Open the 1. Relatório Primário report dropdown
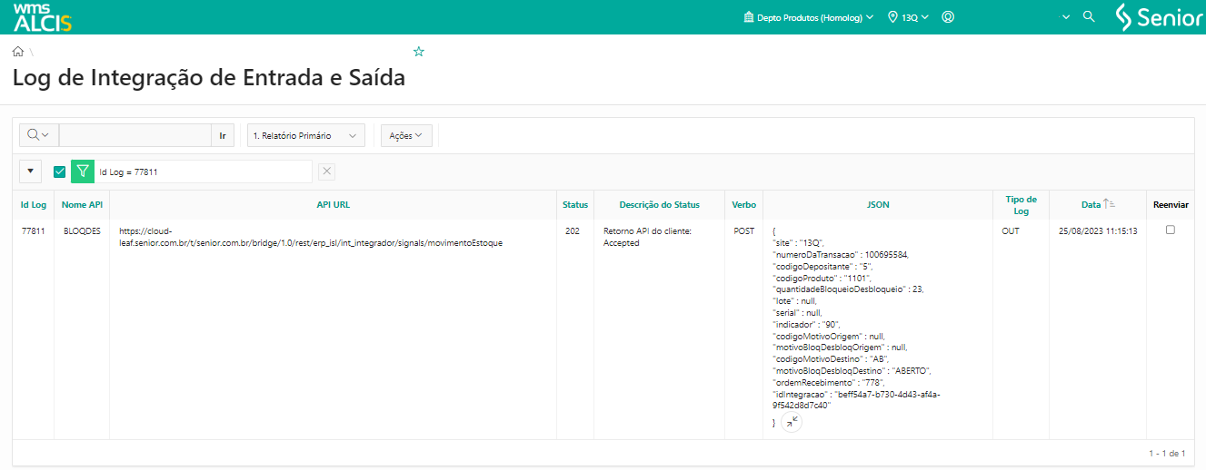1206x470 pixels. pyautogui.click(x=305, y=135)
